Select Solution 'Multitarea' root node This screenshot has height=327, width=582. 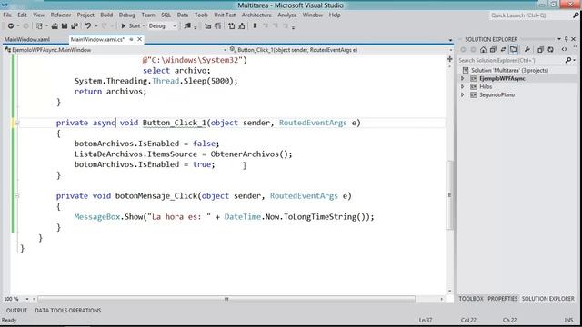tap(509, 70)
